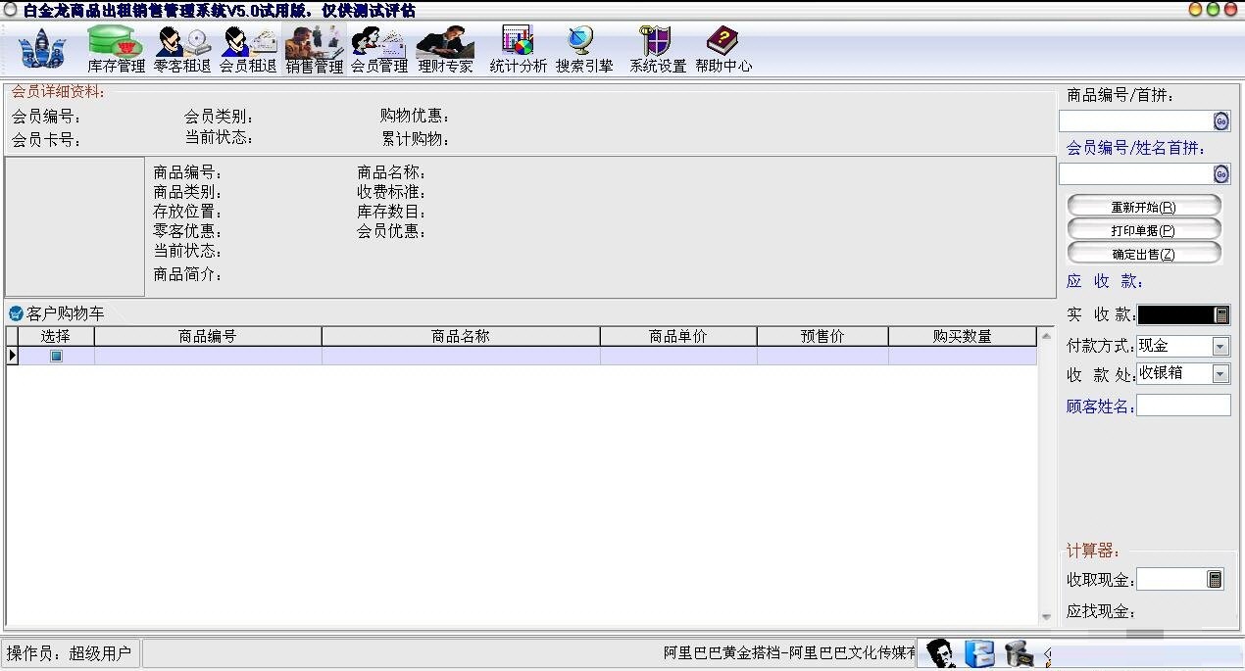
Task: Open 库存管理 inventory management toolbar icon
Action: pos(116,49)
